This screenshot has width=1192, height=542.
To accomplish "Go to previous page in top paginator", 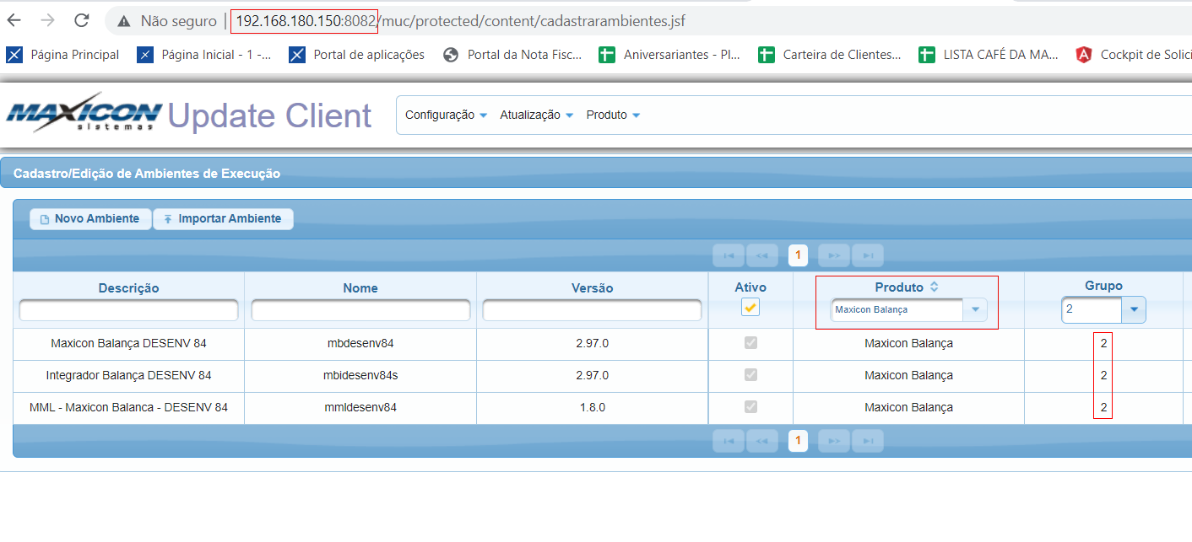I will (761, 255).
